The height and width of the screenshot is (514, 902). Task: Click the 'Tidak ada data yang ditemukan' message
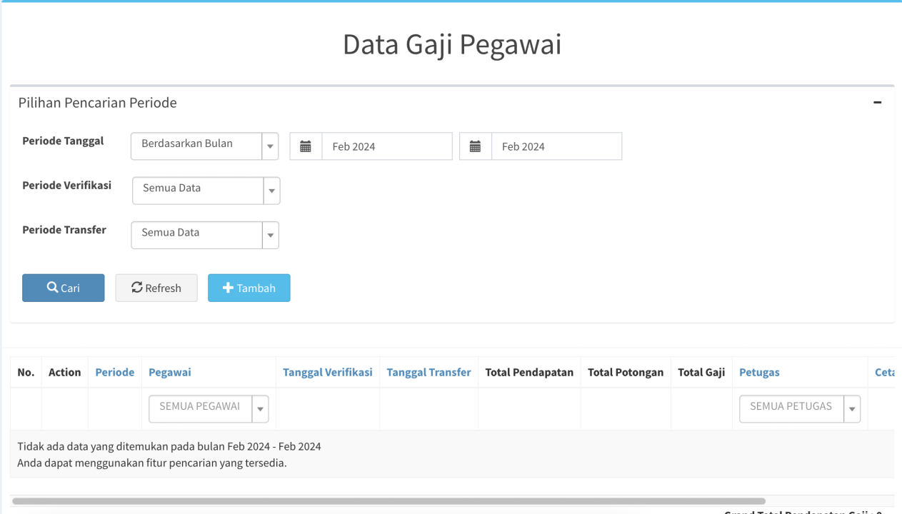point(169,447)
